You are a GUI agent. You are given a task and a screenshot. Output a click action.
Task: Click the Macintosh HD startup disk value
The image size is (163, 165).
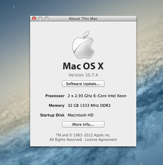(81, 115)
